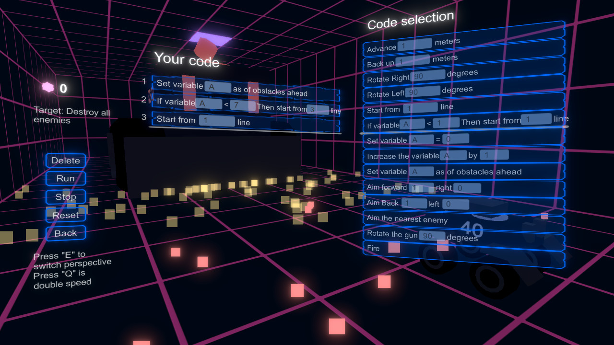The image size is (614, 345).
Task: Click variable field in Increase the variable
Action: (454, 155)
